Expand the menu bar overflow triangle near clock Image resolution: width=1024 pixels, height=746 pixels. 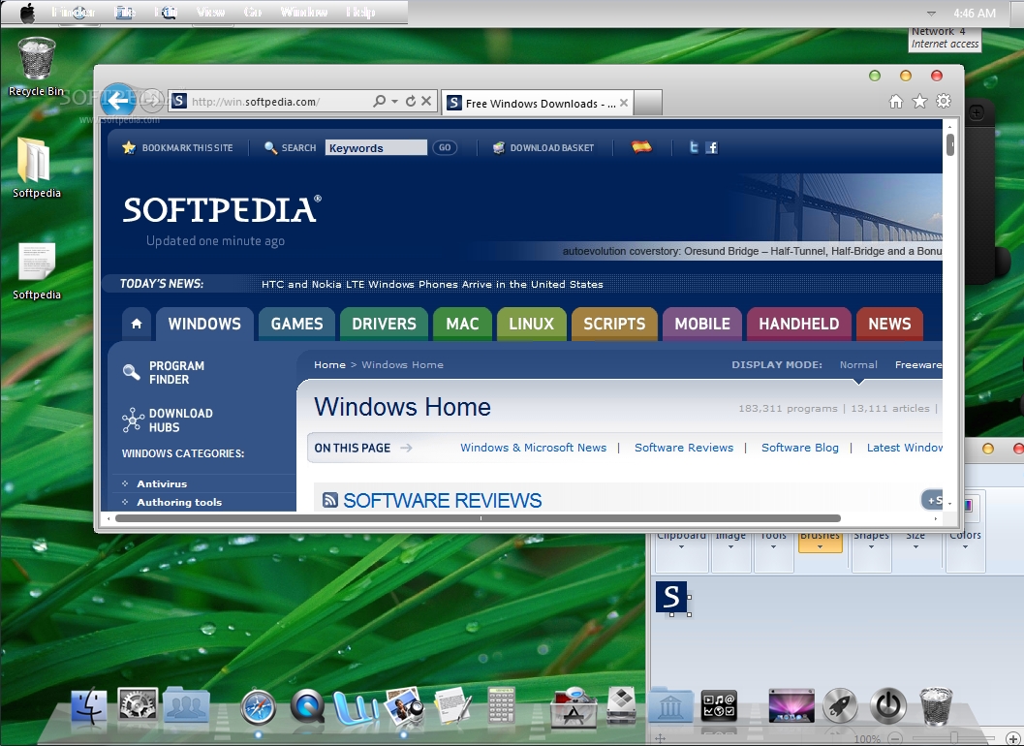(x=931, y=13)
